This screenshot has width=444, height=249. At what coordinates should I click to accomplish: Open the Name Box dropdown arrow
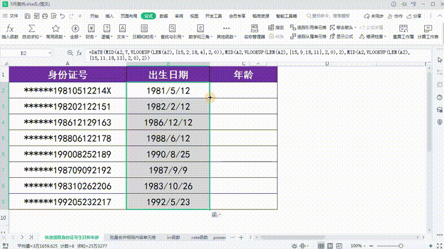point(50,53)
